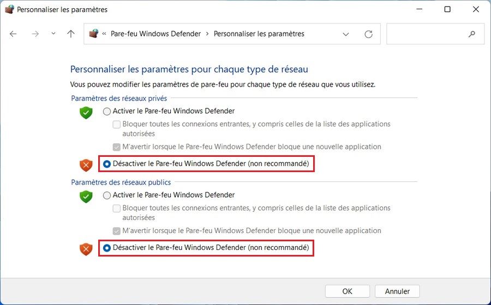Image resolution: width=491 pixels, height=305 pixels.
Task: Click the heading Personnaliser les paramètres pour chaque type
Action: (x=189, y=69)
